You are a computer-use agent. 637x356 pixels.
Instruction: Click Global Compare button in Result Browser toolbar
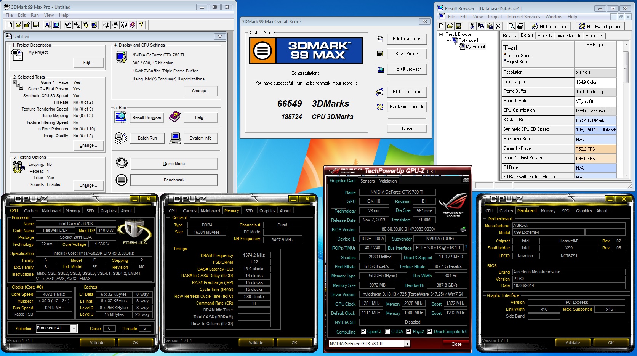(x=550, y=26)
